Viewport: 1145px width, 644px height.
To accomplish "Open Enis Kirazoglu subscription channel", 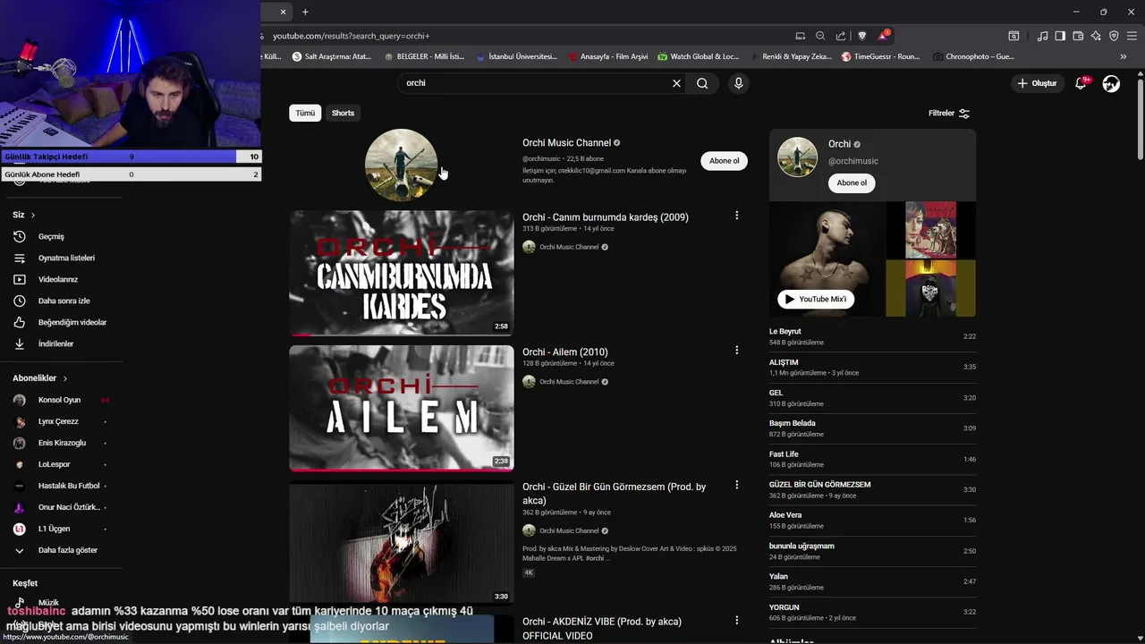I will pyautogui.click(x=62, y=443).
